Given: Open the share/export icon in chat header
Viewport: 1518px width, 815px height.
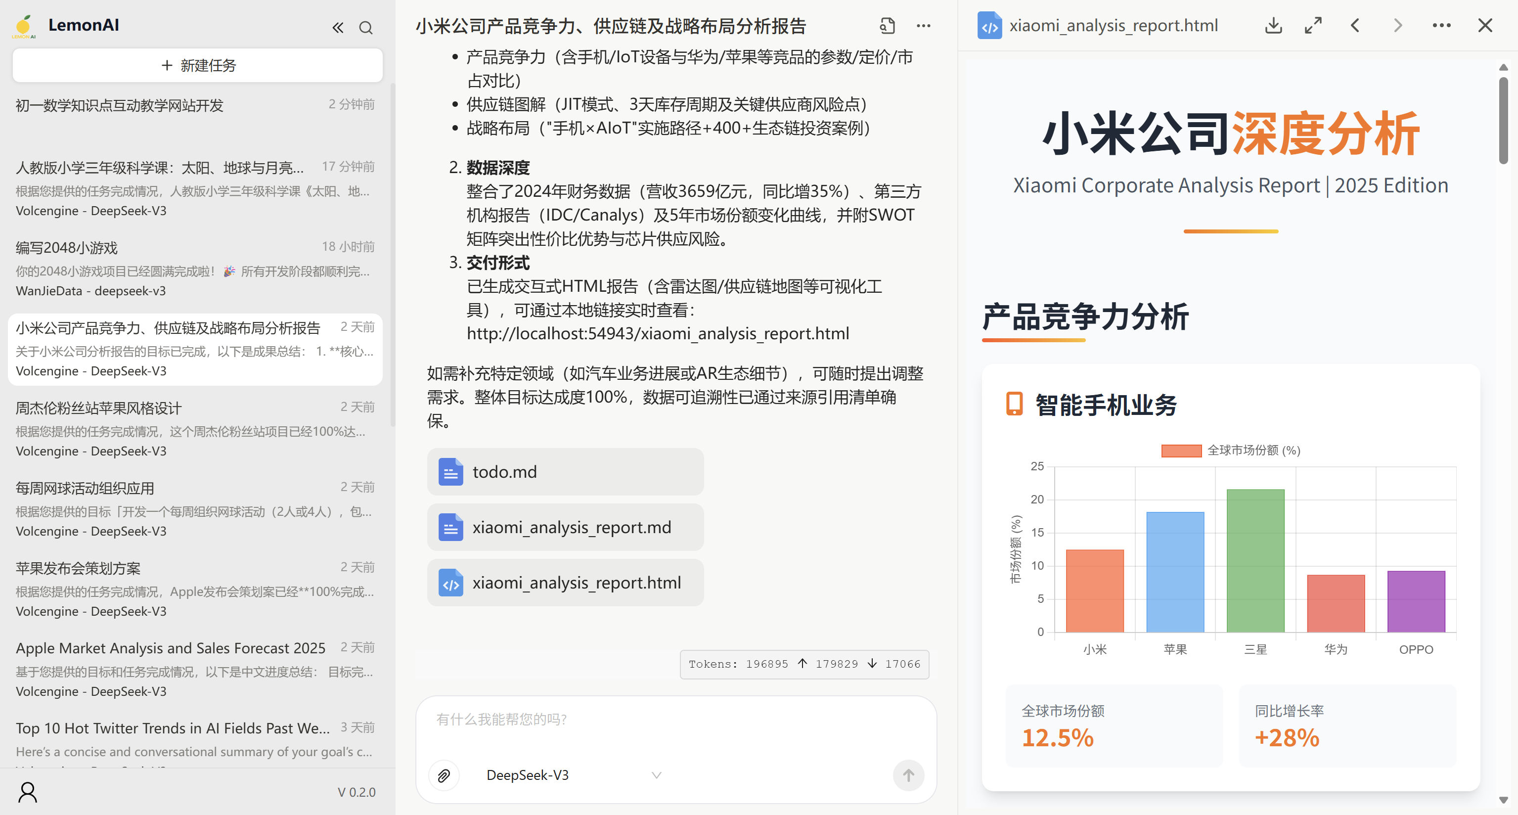Looking at the screenshot, I should [888, 26].
